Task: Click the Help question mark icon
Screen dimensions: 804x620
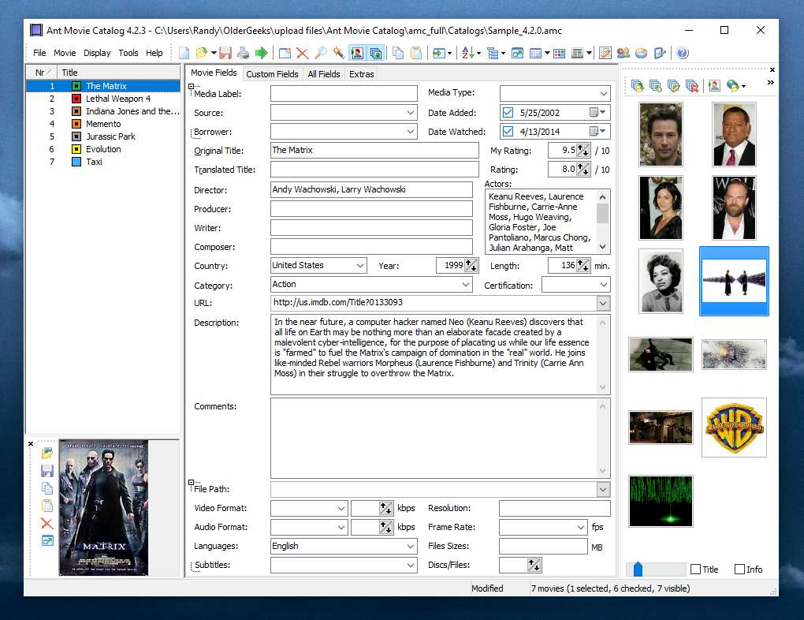Action: point(683,53)
